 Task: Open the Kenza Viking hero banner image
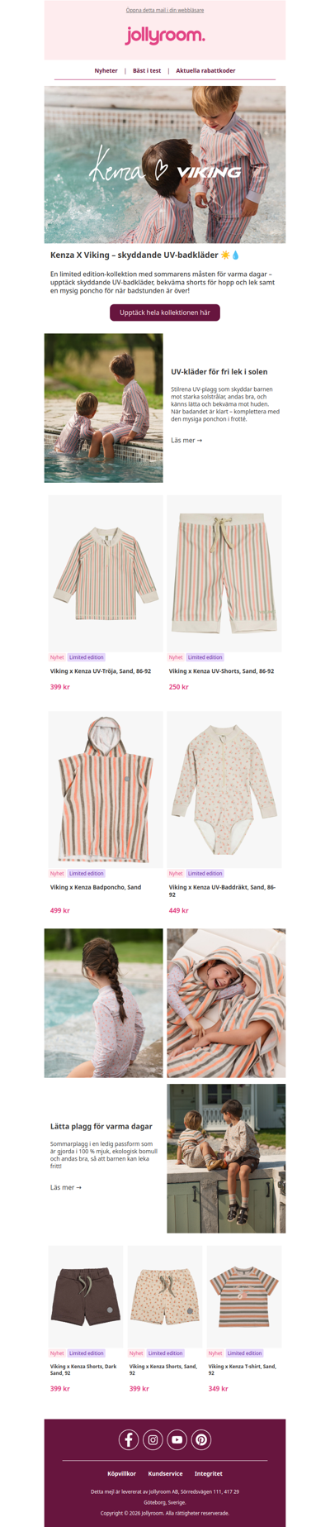click(x=165, y=165)
